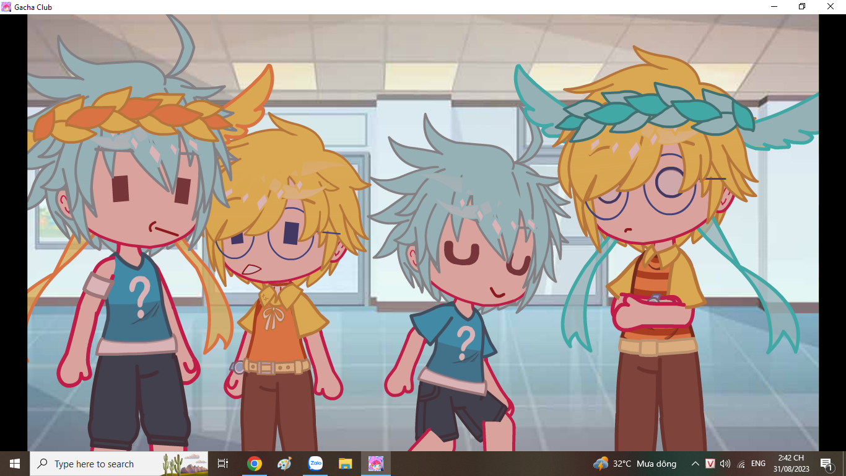Toggle the red V input method tray icon
Screen dimensions: 846x476
pos(710,464)
